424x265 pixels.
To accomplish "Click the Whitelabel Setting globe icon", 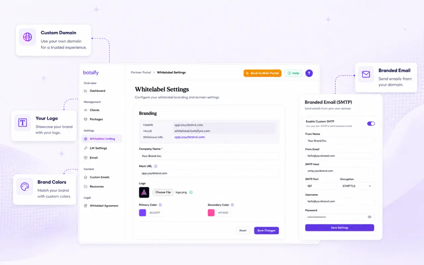I will click(x=85, y=139).
